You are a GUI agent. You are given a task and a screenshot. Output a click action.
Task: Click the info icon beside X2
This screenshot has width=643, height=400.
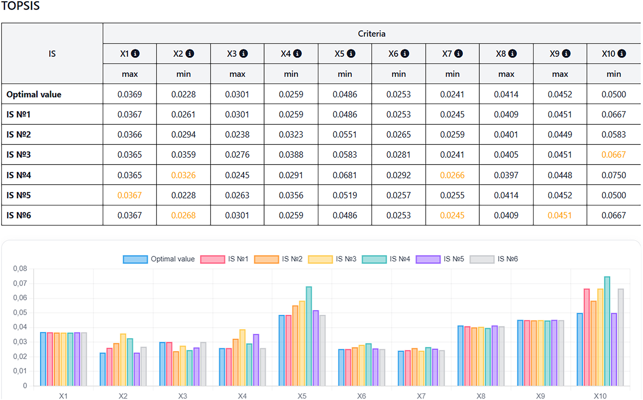pyautogui.click(x=190, y=53)
